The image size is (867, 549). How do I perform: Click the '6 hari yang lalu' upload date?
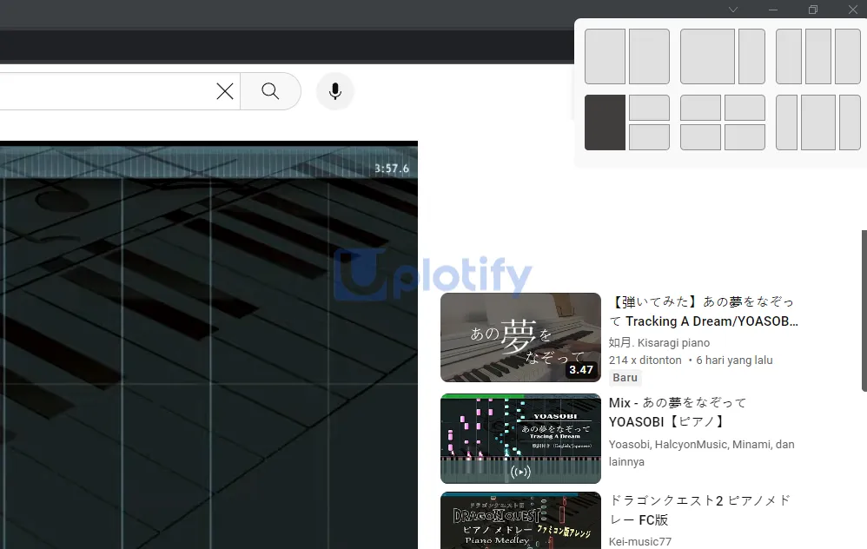(x=734, y=360)
